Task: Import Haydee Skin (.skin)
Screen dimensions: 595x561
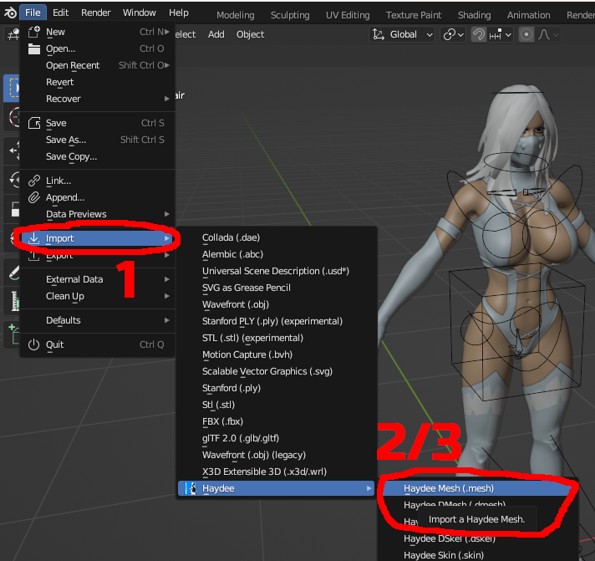Action: [x=479, y=555]
